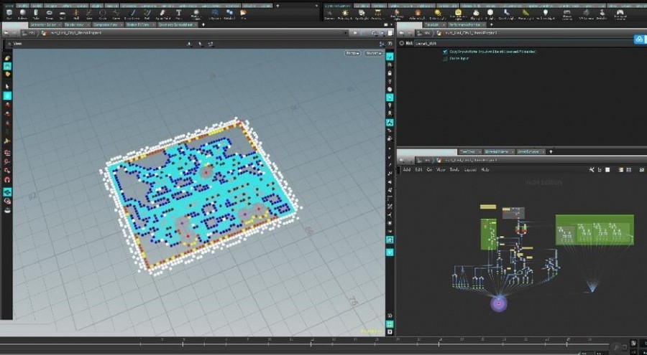Select the Curve shelf tool
This screenshot has height=355, width=647.
pos(116,14)
